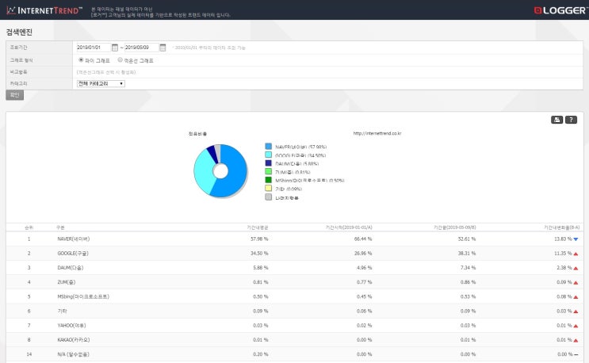
Task: Click the InternetTrend logo
Action: (x=44, y=10)
